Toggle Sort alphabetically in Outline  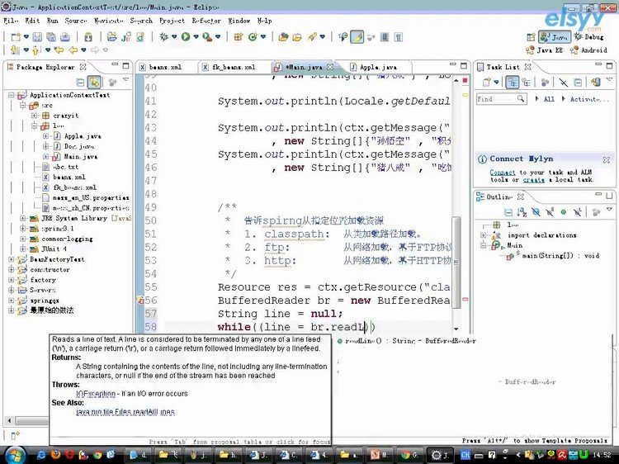[522, 212]
